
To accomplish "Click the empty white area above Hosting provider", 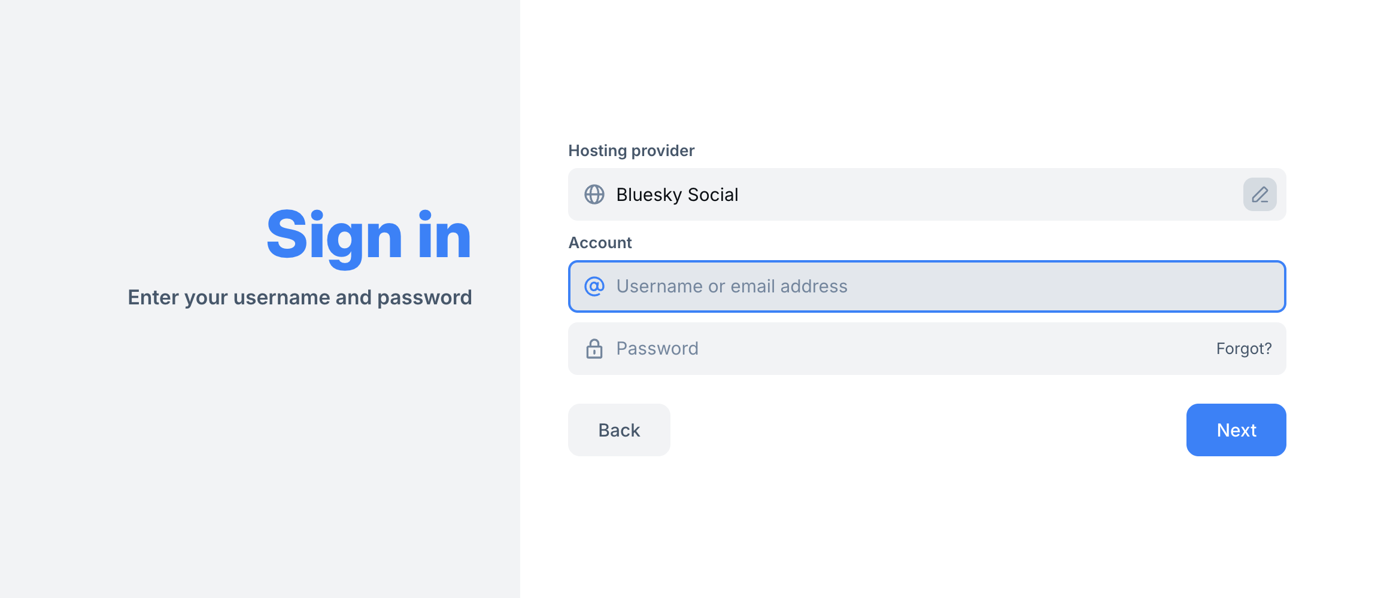I will click(927, 72).
